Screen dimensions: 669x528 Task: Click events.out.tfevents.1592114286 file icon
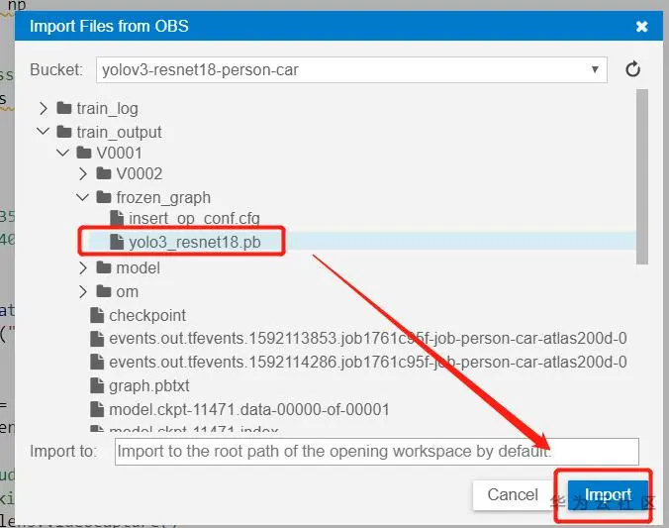click(97, 363)
